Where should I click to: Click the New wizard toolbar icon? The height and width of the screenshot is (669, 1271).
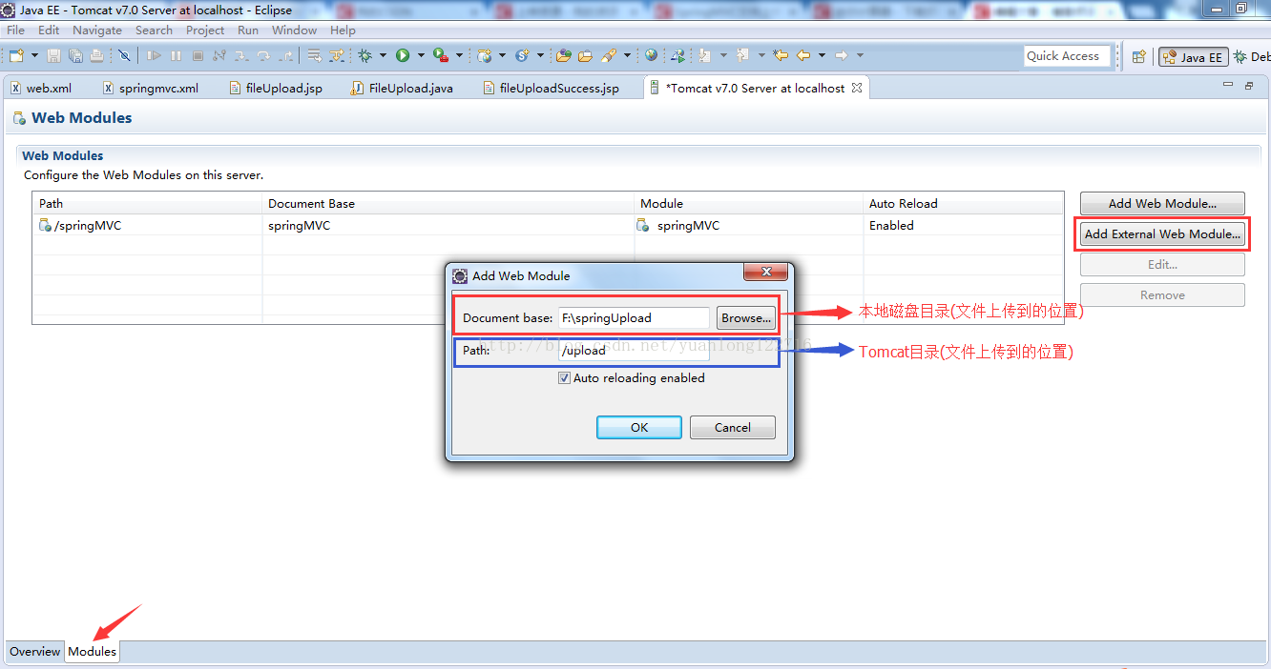click(x=16, y=56)
